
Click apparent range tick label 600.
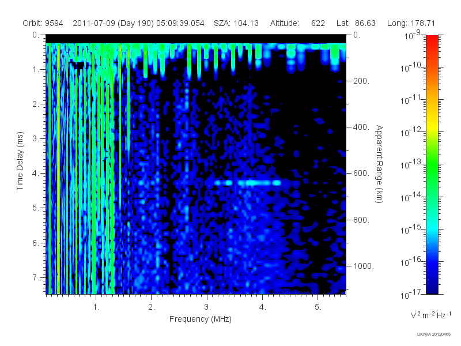click(361, 174)
